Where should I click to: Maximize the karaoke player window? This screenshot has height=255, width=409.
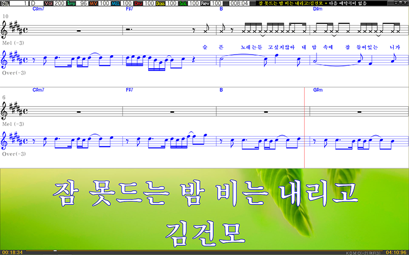click(x=401, y=3)
